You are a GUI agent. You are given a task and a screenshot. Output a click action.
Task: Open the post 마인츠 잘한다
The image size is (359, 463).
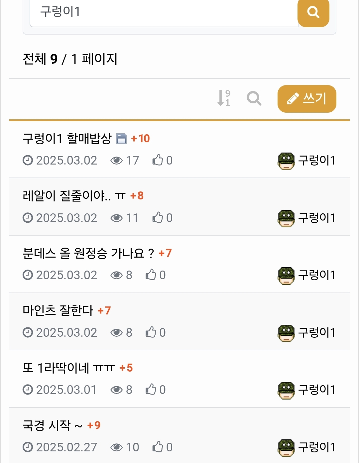click(x=58, y=310)
